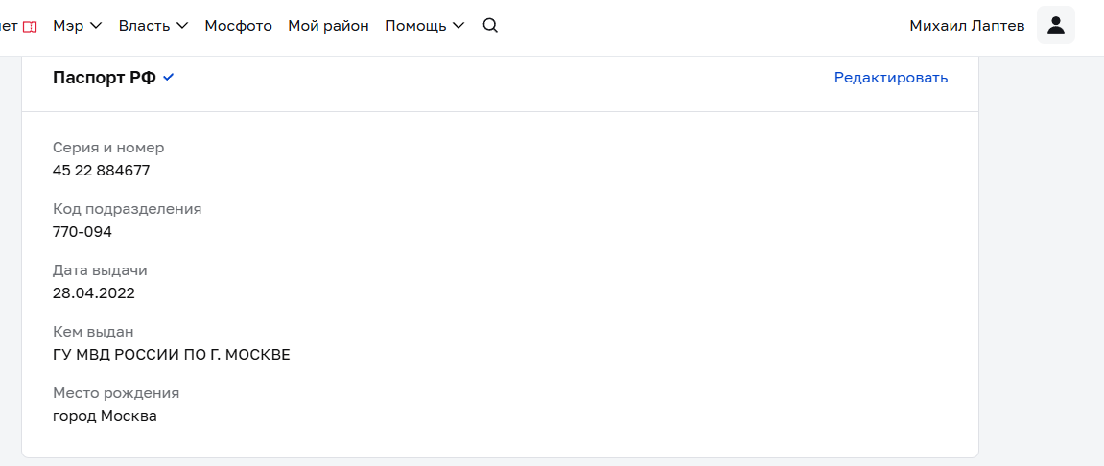Click the profile avatar icon
This screenshot has width=1104, height=466.
pos(1056,26)
